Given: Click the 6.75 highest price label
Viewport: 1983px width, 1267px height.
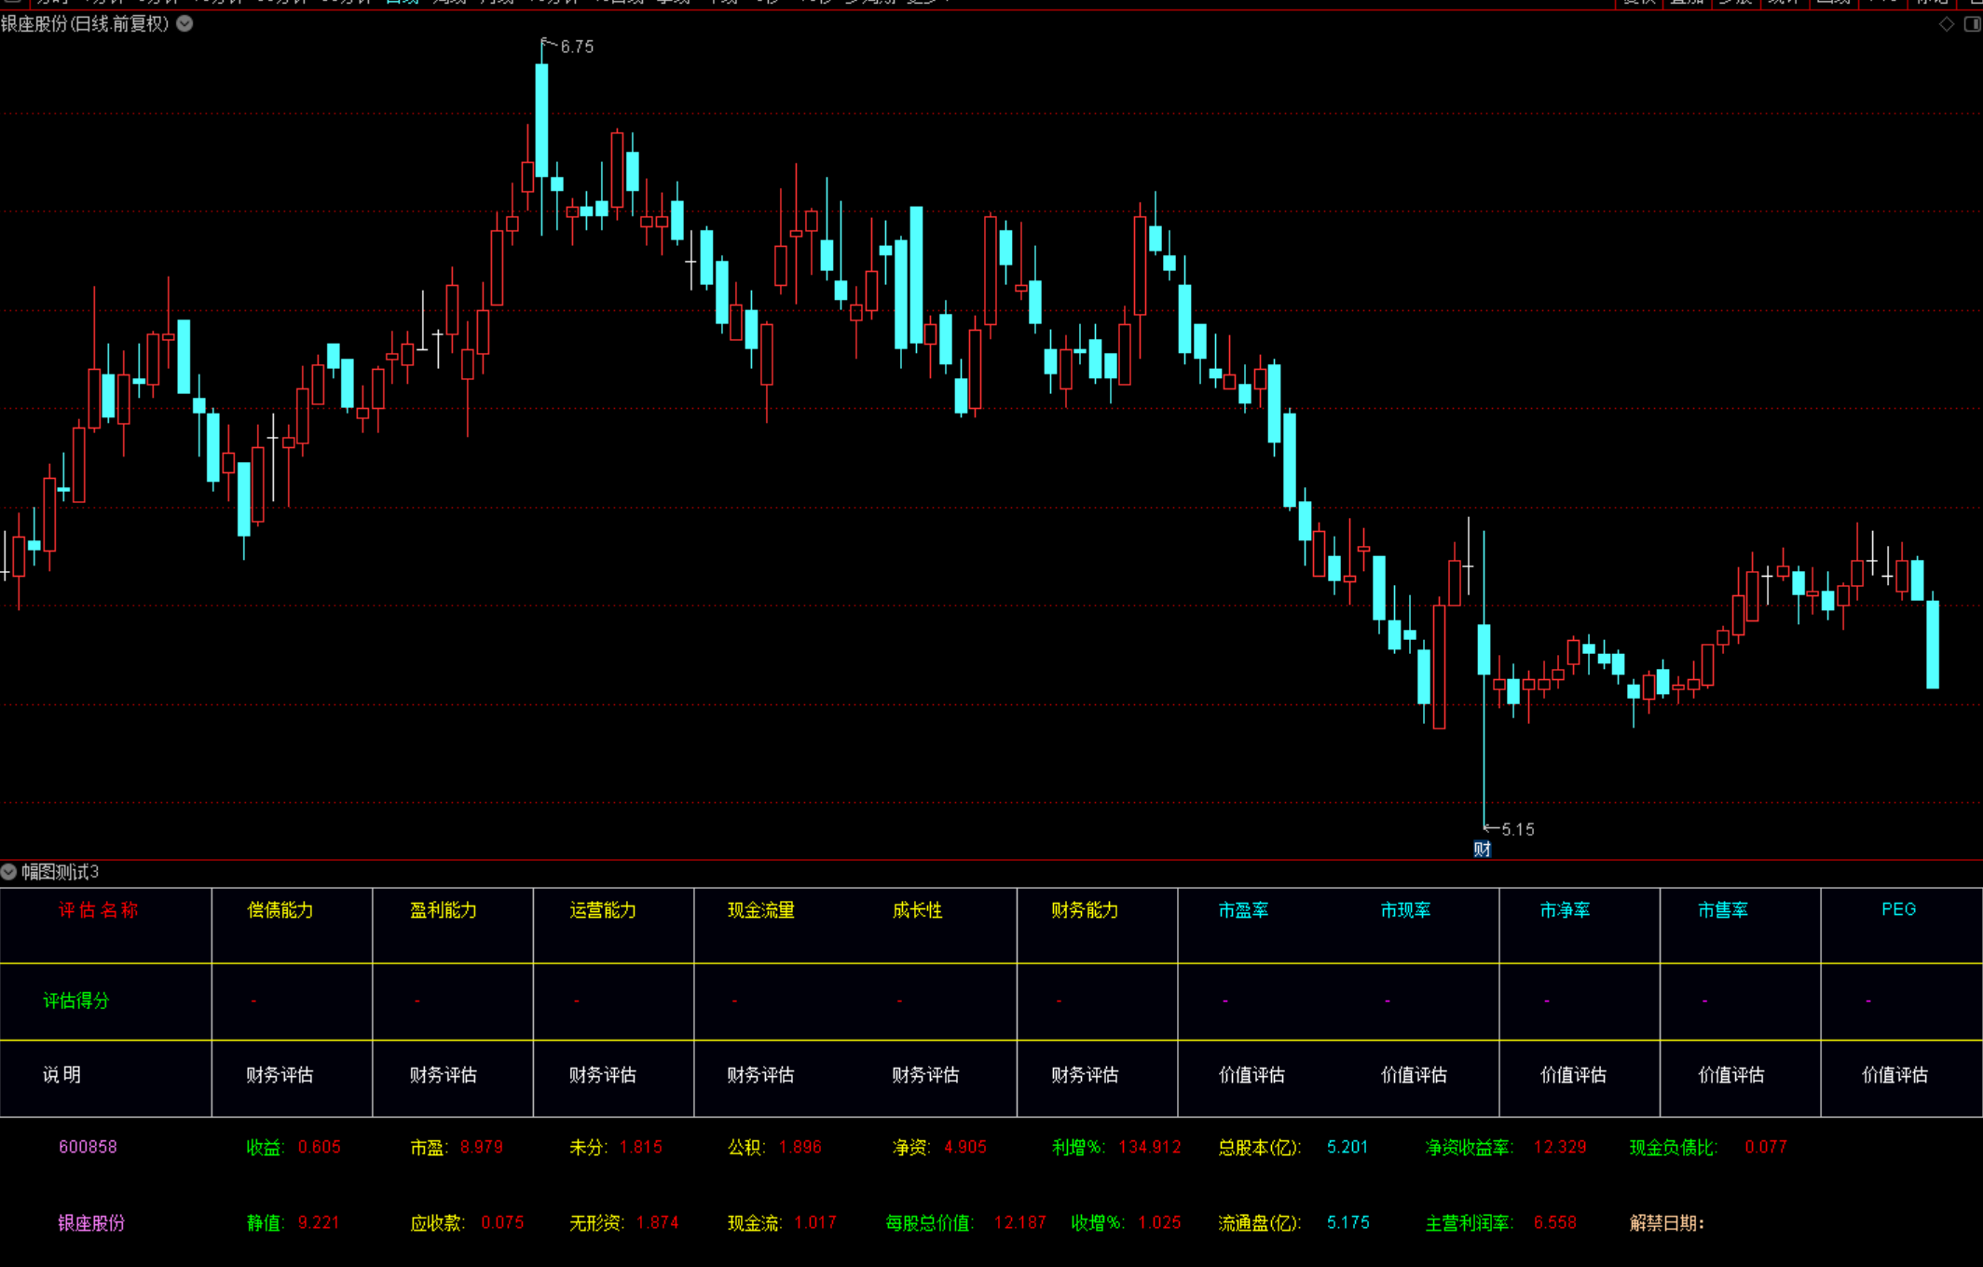Looking at the screenshot, I should click(x=576, y=47).
